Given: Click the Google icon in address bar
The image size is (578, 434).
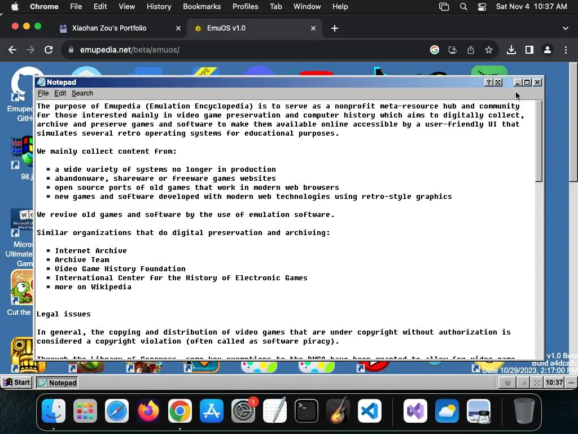Looking at the screenshot, I should 435,50.
